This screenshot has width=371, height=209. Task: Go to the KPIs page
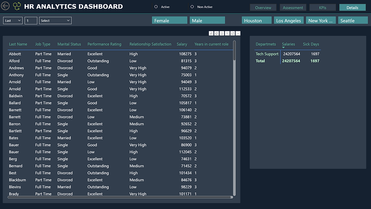click(x=323, y=8)
